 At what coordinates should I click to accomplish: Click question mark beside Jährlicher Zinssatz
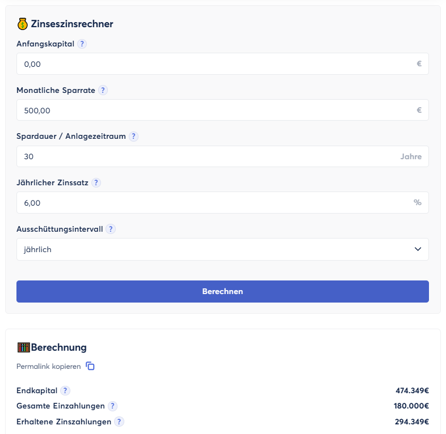pyautogui.click(x=96, y=182)
